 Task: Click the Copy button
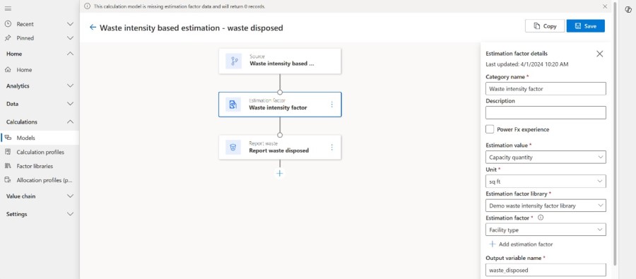545,26
